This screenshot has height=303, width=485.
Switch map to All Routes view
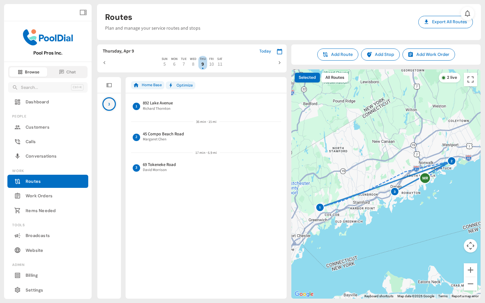[x=334, y=77]
